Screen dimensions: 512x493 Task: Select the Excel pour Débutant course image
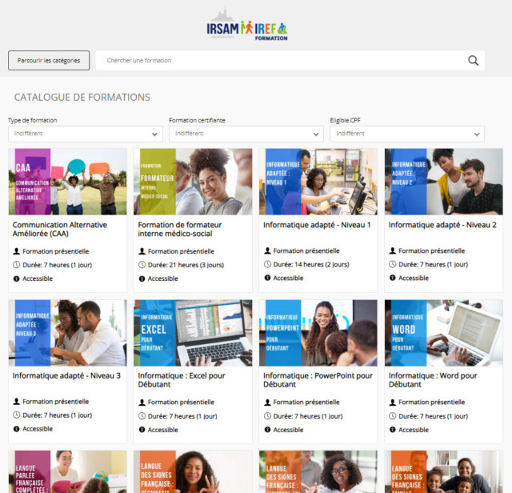tap(193, 333)
